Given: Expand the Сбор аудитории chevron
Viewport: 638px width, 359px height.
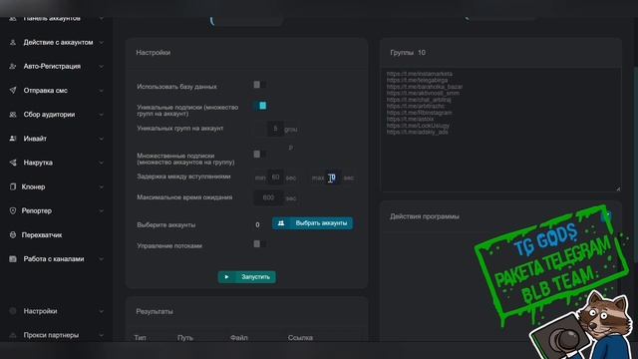Looking at the screenshot, I should click(x=102, y=115).
